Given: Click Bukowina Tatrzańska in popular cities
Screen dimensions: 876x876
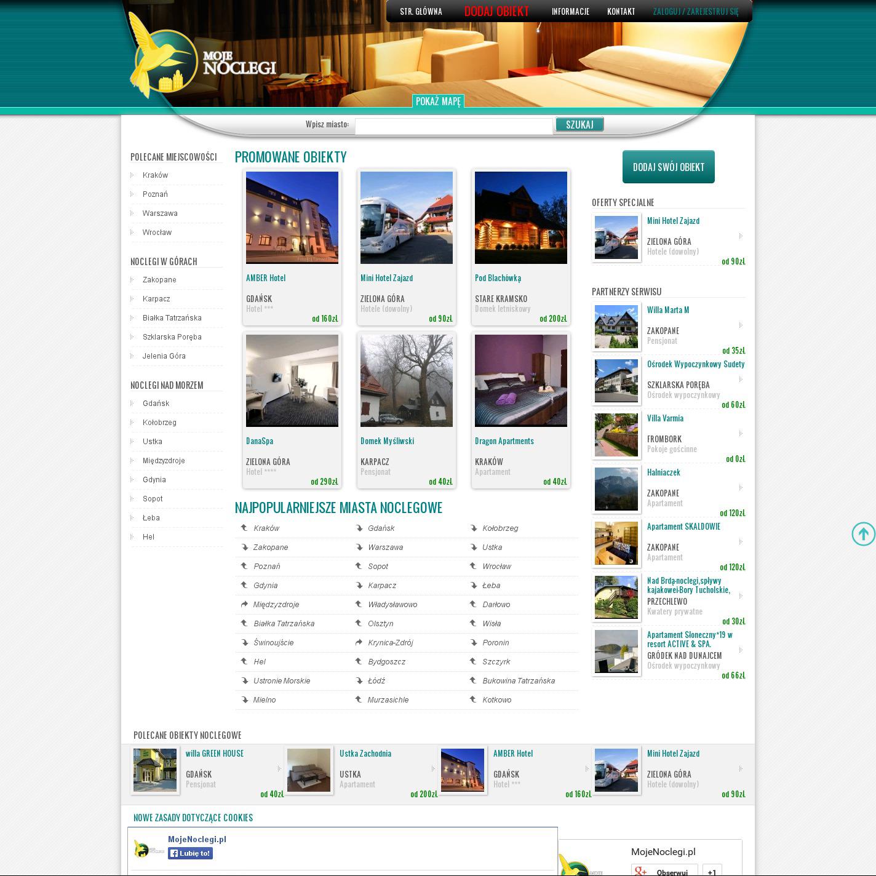Looking at the screenshot, I should click(519, 681).
